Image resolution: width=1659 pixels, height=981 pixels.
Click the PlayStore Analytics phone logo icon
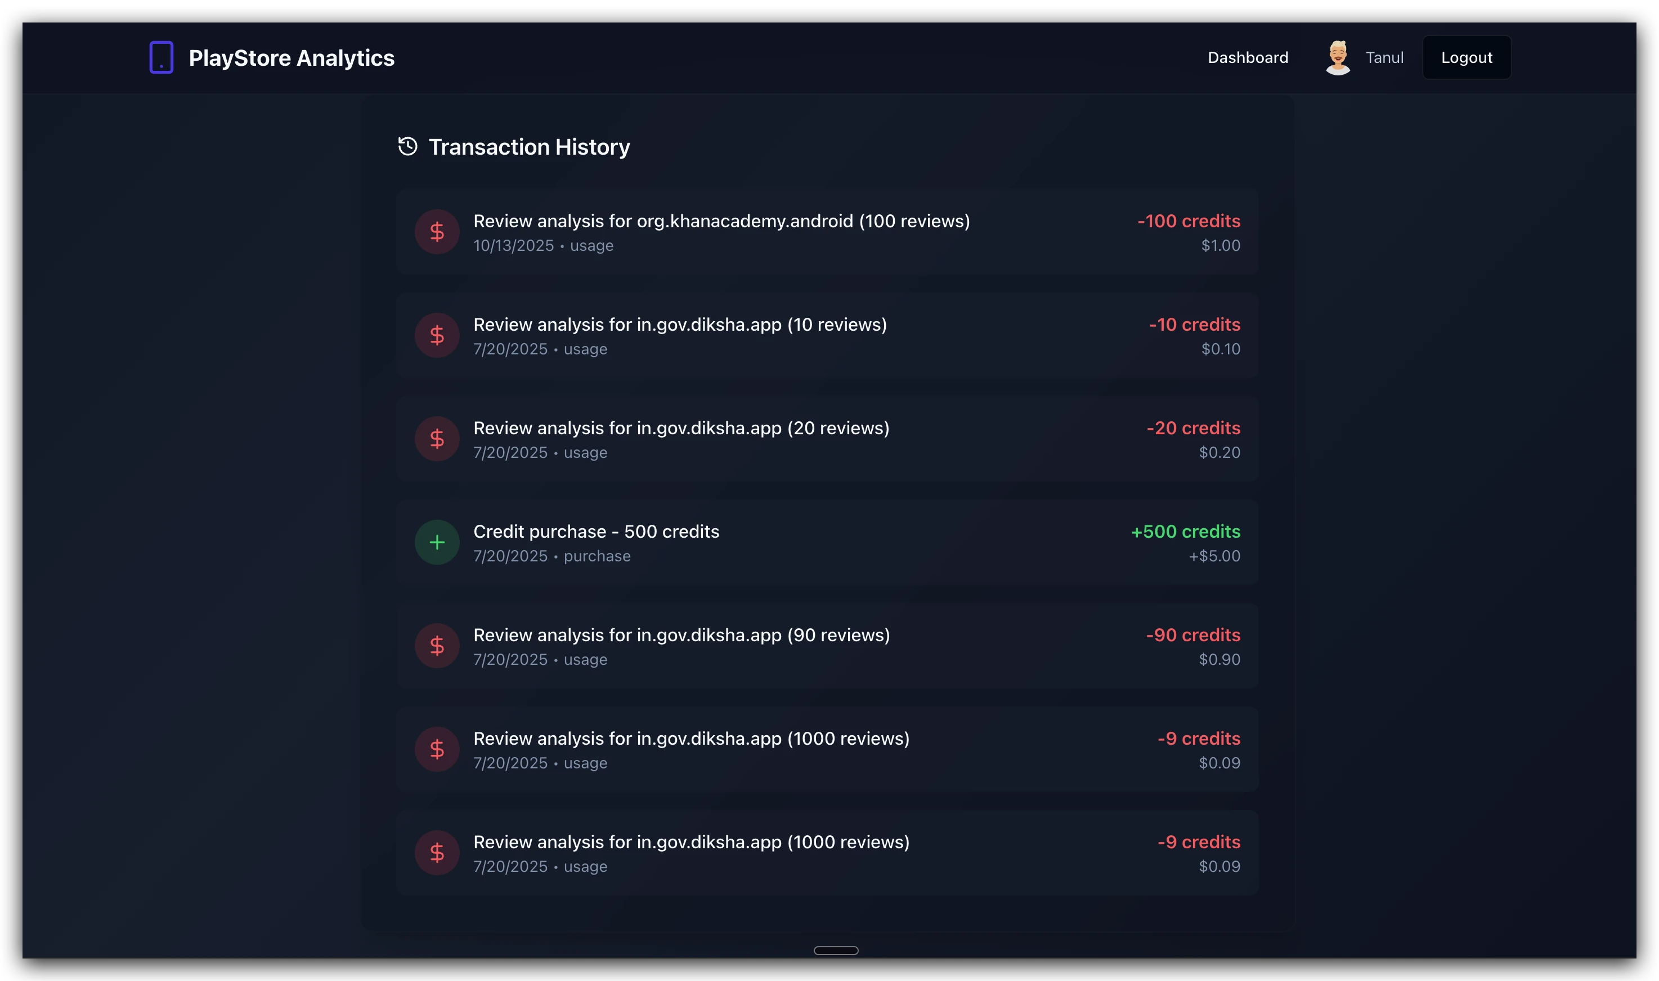161,57
